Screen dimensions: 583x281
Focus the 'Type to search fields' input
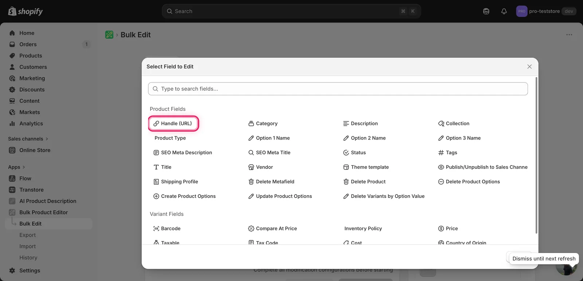[338, 89]
